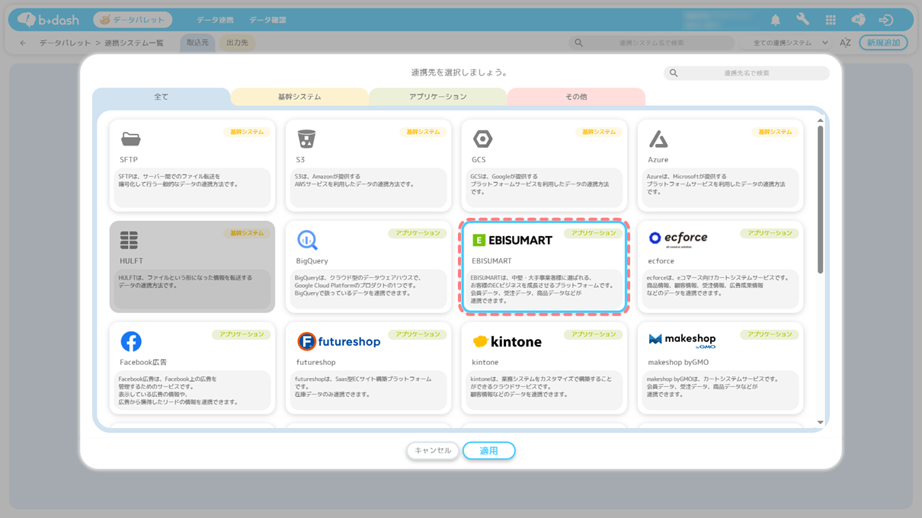Click the makeshop byGMO description text

(x=712, y=386)
